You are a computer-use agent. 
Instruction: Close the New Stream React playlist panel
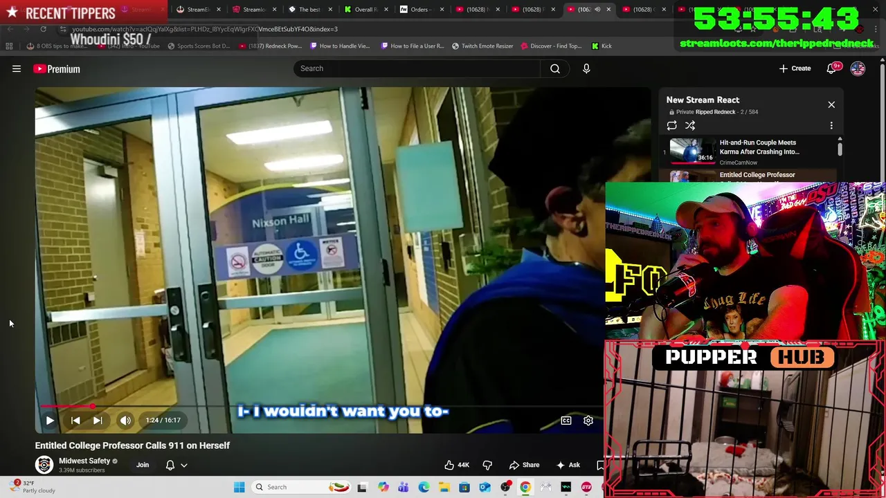click(x=831, y=104)
